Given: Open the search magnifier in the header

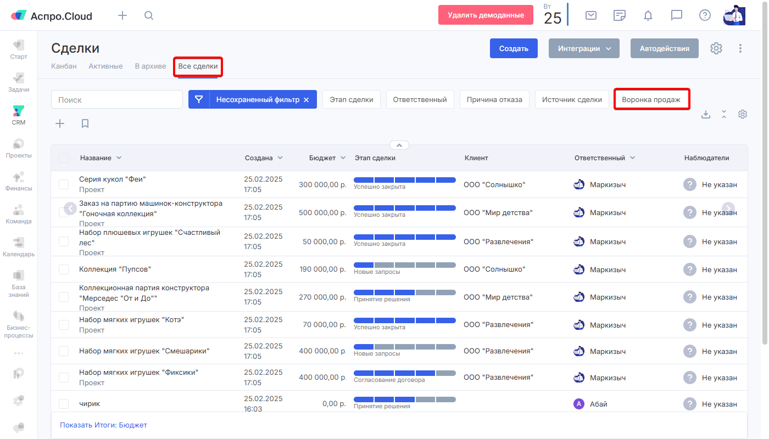Looking at the screenshot, I should point(149,15).
